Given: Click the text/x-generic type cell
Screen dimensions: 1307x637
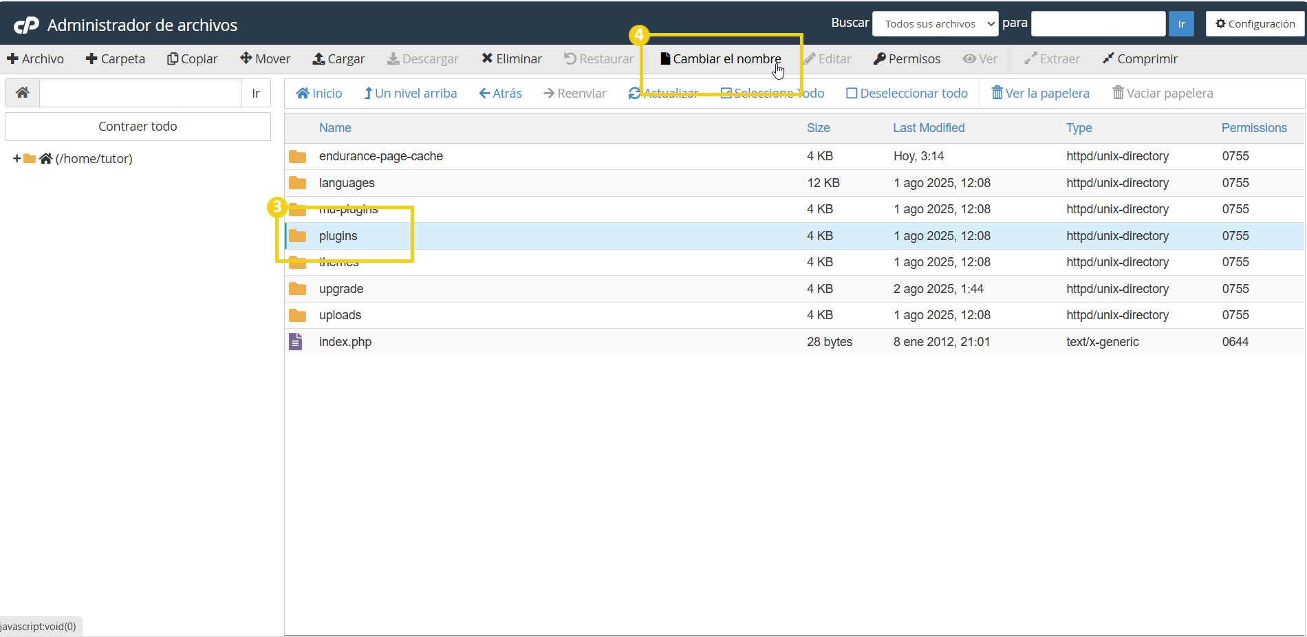Looking at the screenshot, I should tap(1103, 342).
